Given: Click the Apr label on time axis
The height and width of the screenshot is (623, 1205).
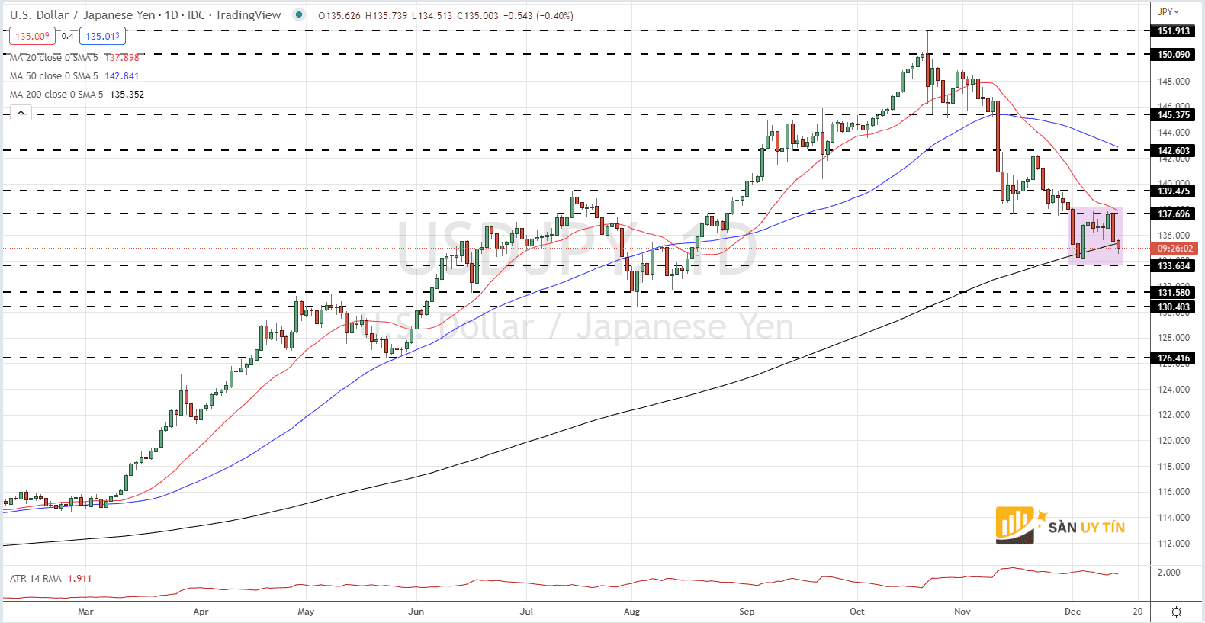Looking at the screenshot, I should click(201, 612).
